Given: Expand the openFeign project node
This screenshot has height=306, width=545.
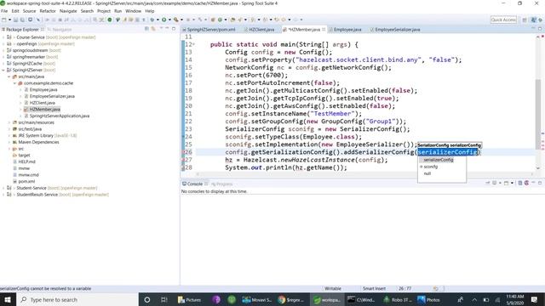Looking at the screenshot, I should [3, 43].
